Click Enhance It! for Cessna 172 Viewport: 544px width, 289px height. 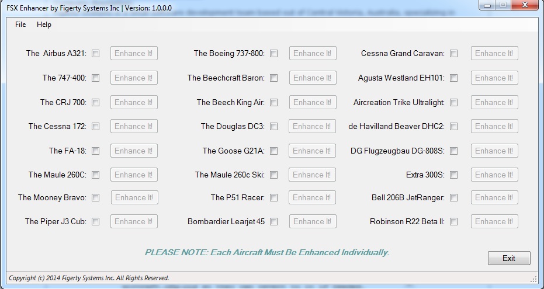click(x=134, y=127)
